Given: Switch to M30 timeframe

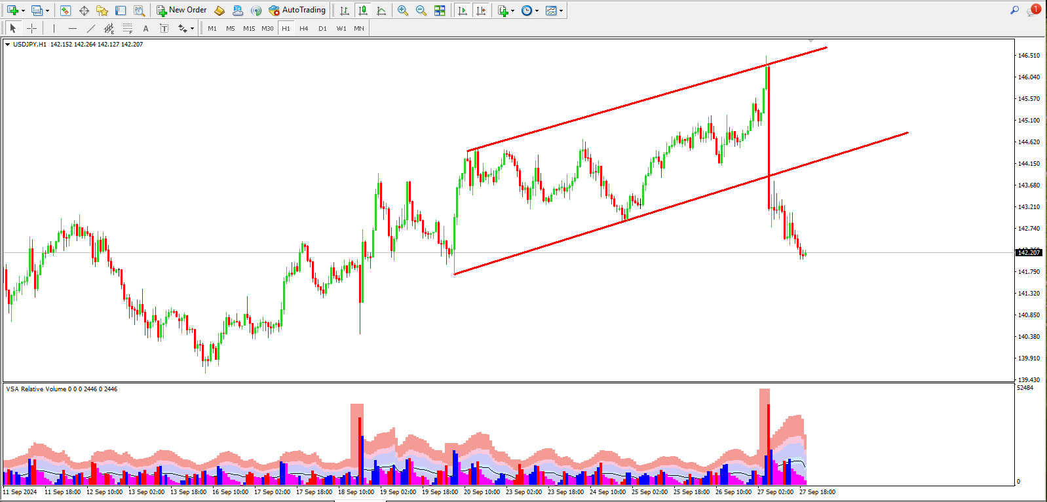Looking at the screenshot, I should pyautogui.click(x=267, y=28).
